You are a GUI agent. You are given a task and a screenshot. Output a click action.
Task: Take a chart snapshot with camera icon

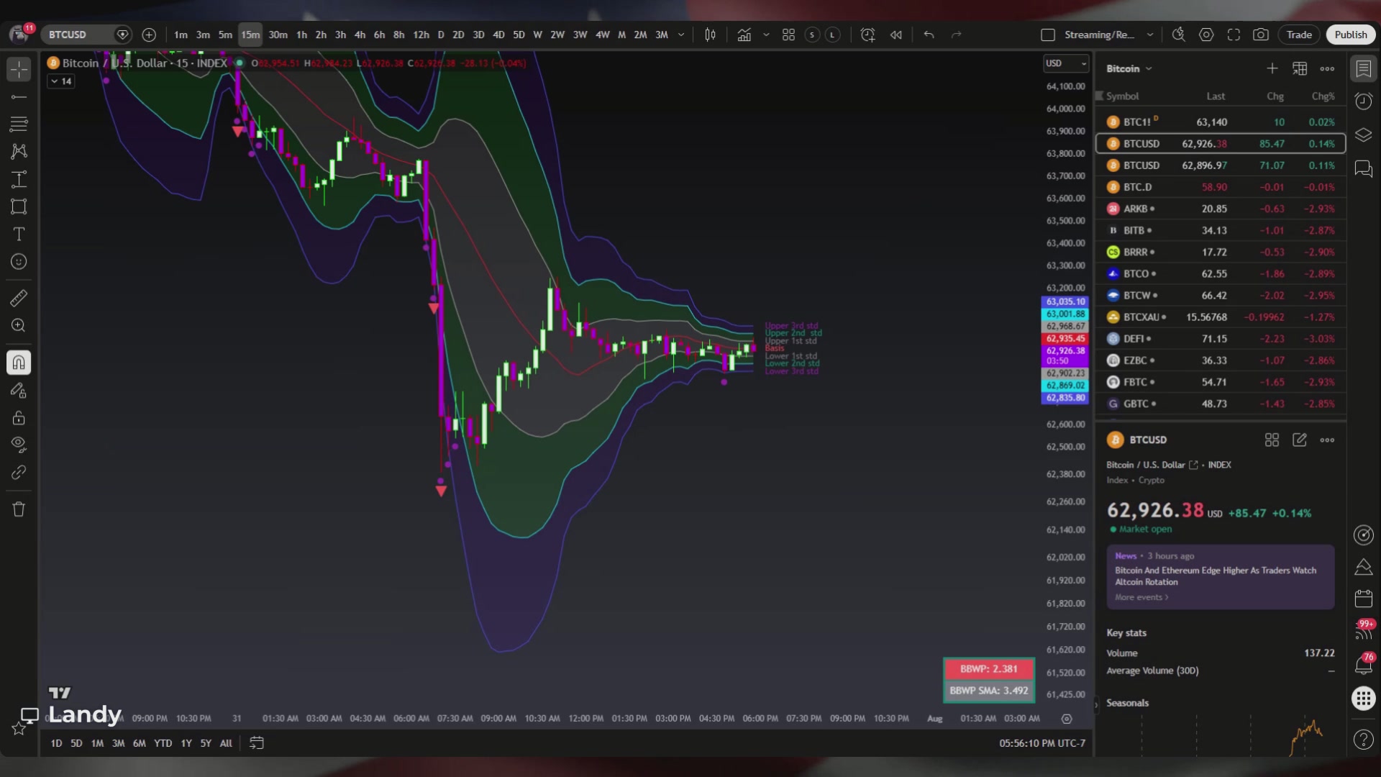(1260, 35)
